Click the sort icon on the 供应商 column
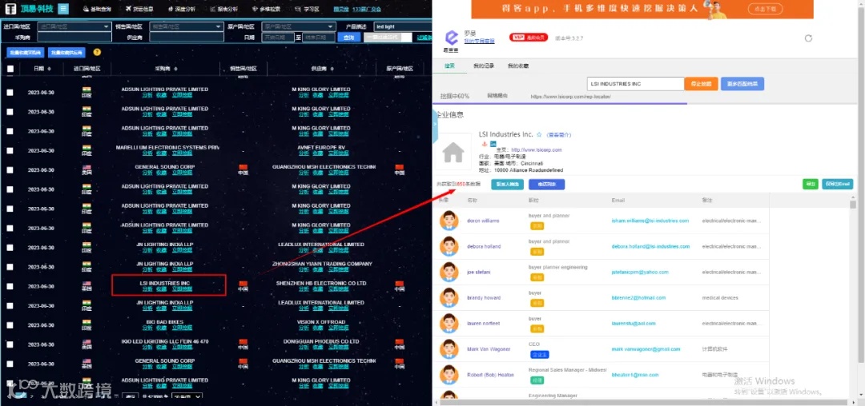This screenshot has width=865, height=406. click(x=334, y=69)
